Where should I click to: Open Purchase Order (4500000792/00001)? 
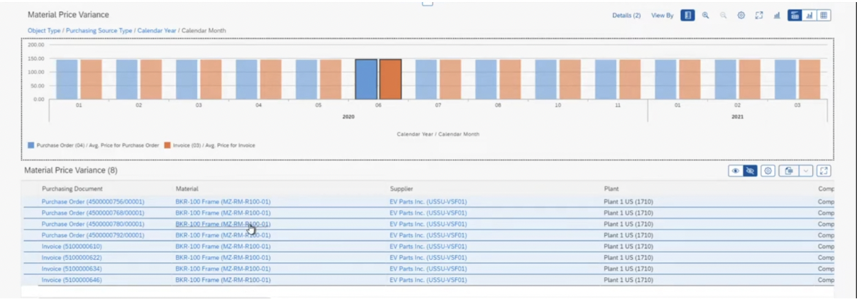click(93, 235)
